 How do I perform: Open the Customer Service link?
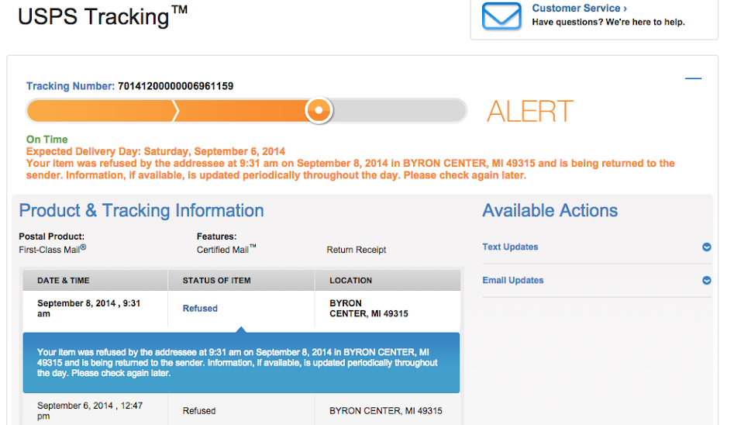pos(579,9)
